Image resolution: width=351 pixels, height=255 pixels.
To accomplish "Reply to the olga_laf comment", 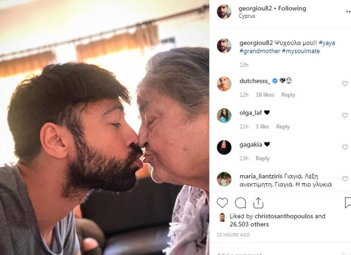I will point(283,127).
